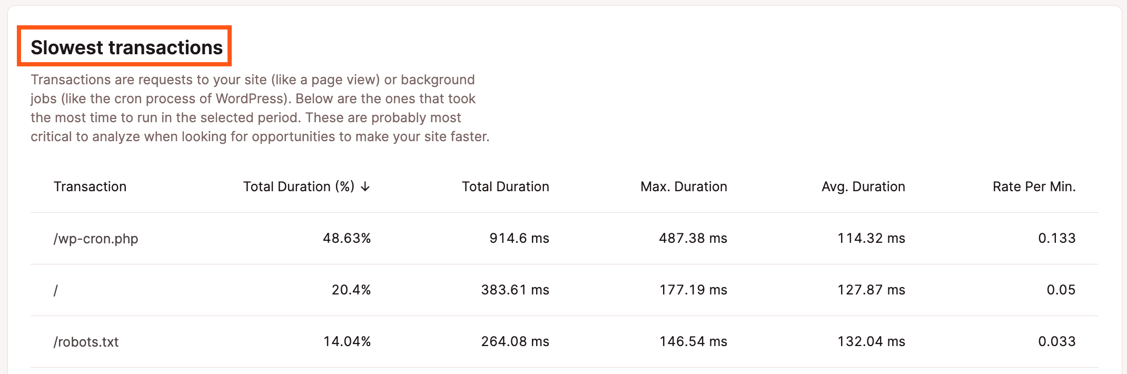Viewport: 1127px width, 374px height.
Task: Sort by the Transaction column header
Action: click(90, 186)
